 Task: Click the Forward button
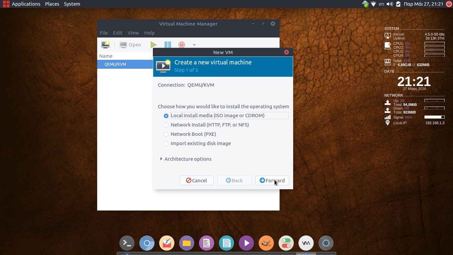(x=272, y=181)
